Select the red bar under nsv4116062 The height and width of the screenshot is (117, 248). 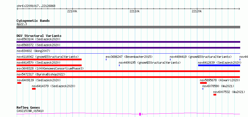click(x=49, y=59)
